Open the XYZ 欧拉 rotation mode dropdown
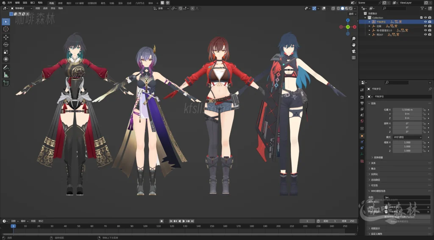This screenshot has height=240, width=434. tap(407, 137)
